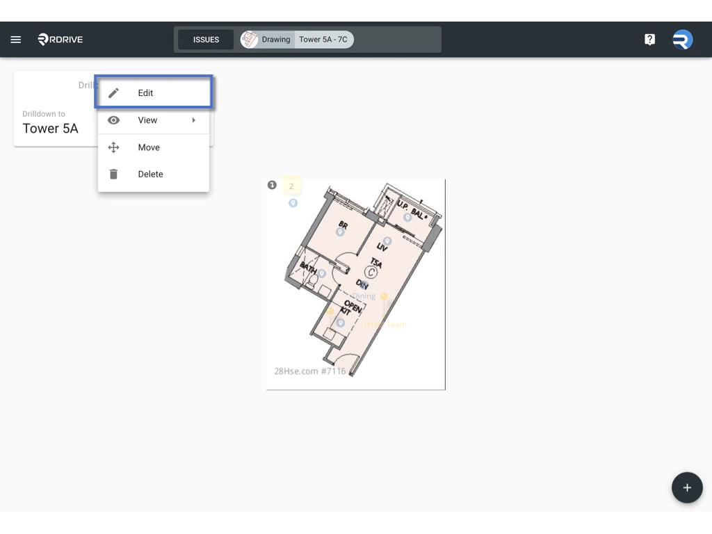Click the pin on the UP BAL balcony
Viewport: 712px width, 534px height.
[408, 217]
